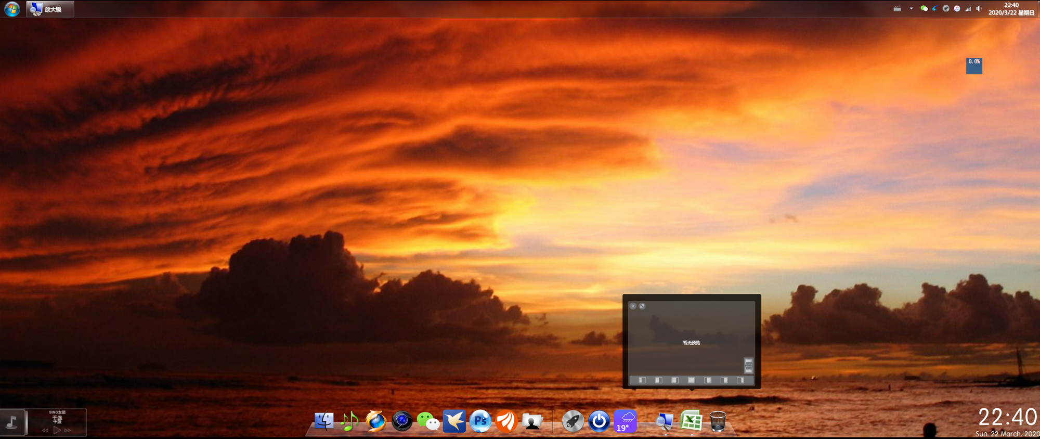This screenshot has width=1040, height=439.
Task: Choose full screen layout button
Action: [691, 380]
